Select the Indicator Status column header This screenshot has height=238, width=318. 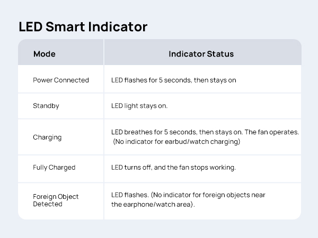click(x=201, y=54)
